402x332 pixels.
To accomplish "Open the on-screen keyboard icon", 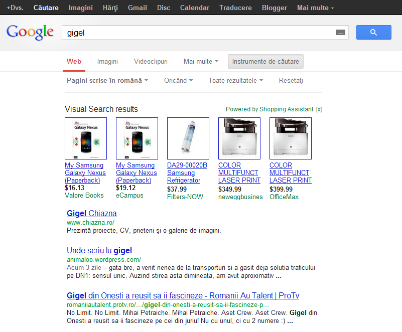I will pyautogui.click(x=340, y=33).
